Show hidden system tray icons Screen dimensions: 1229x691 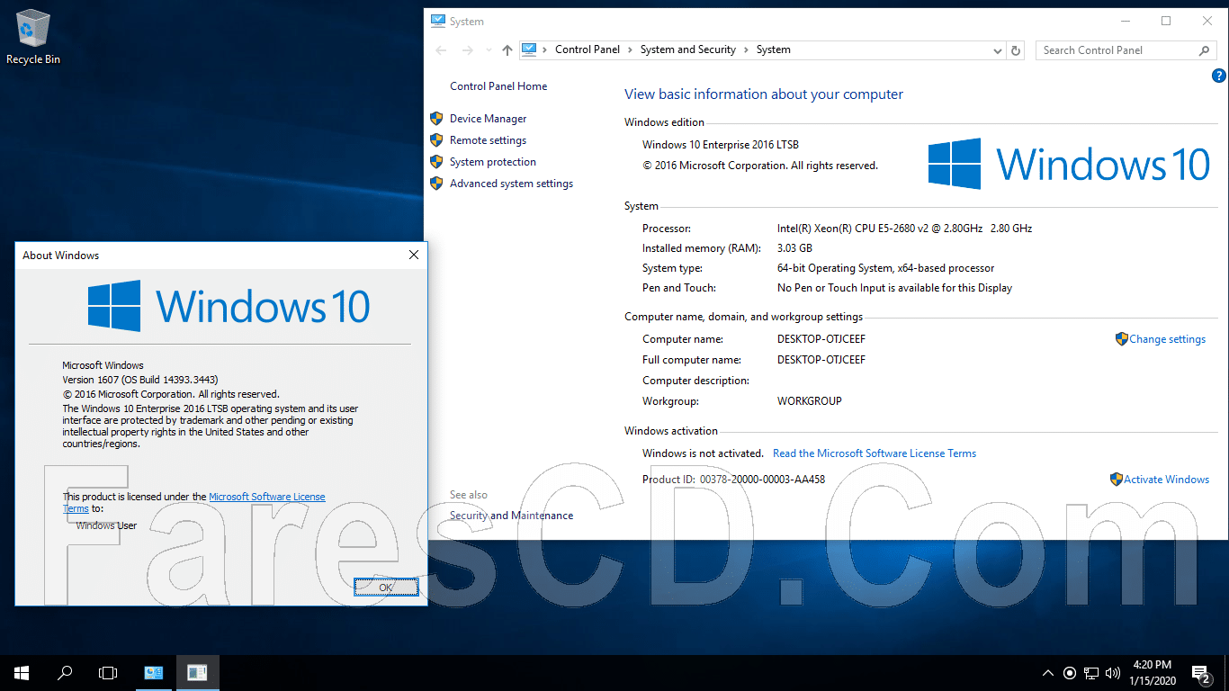(1048, 672)
